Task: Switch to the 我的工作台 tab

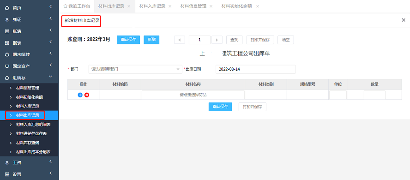Action: (77, 6)
